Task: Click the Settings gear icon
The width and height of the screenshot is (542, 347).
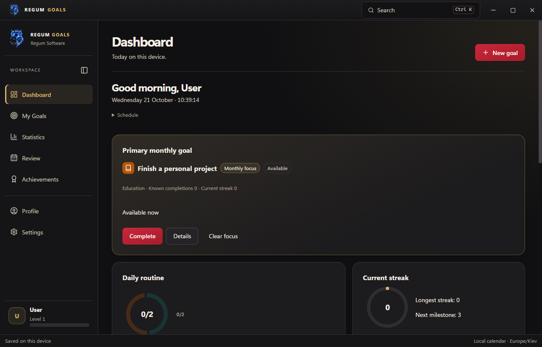Action: click(x=14, y=232)
